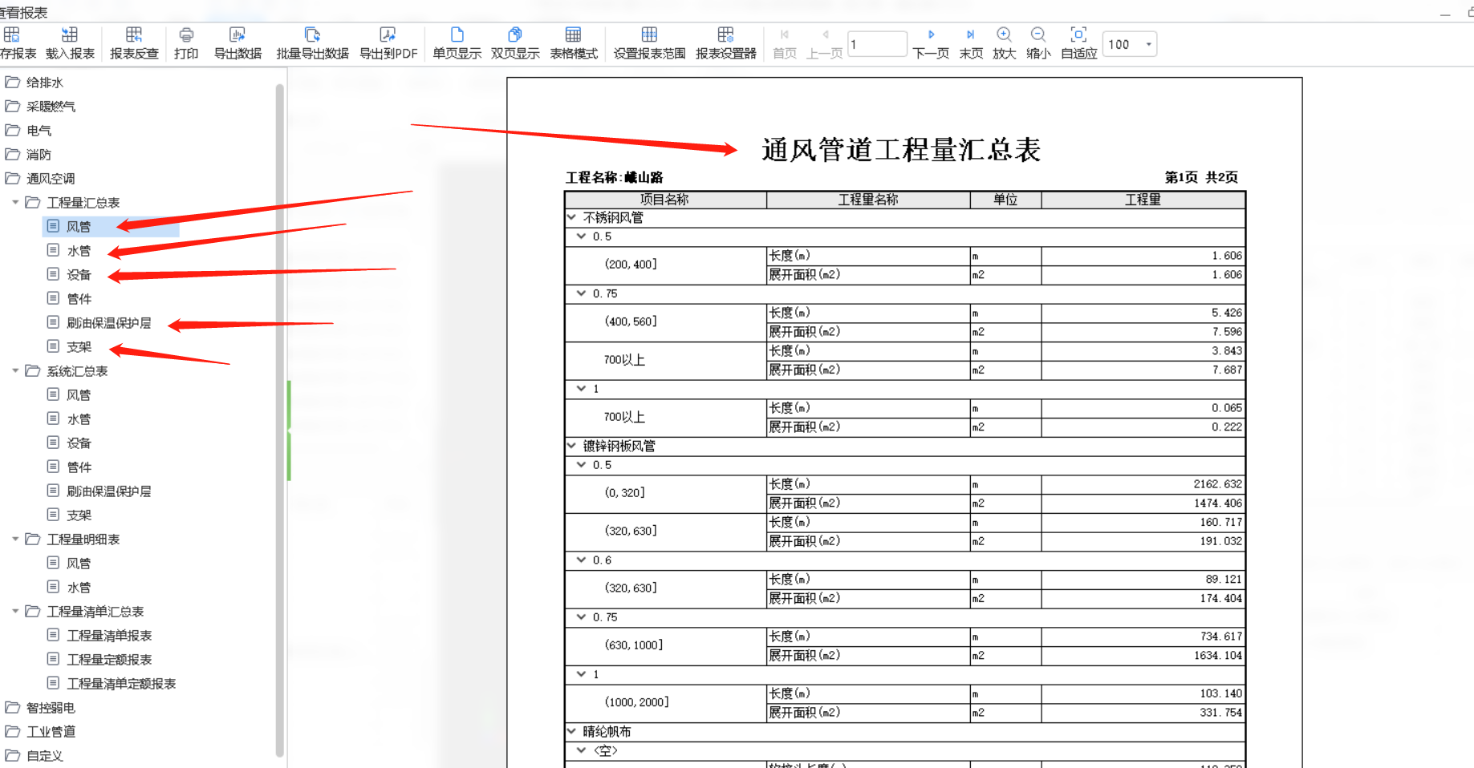
Task: Open the 智控弱电 folder
Action: click(41, 708)
